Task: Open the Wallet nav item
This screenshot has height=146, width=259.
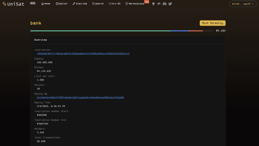Action: [x=62, y=4]
